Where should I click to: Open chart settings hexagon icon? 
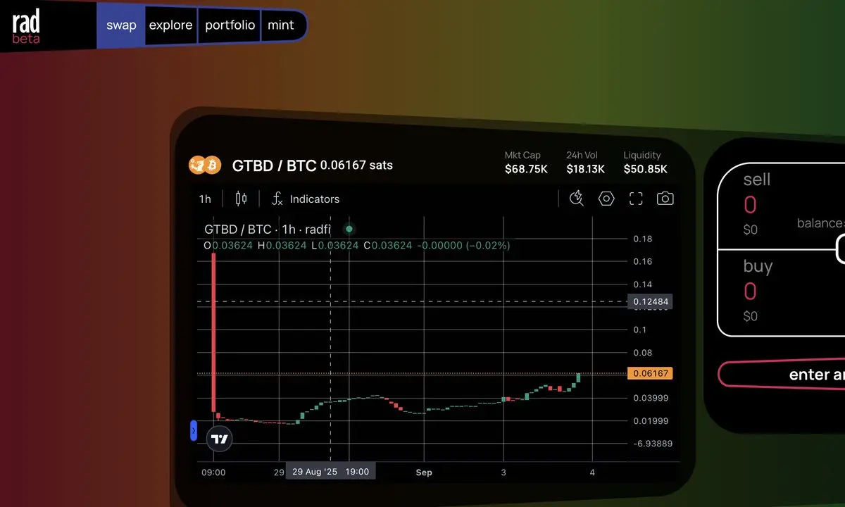[606, 199]
